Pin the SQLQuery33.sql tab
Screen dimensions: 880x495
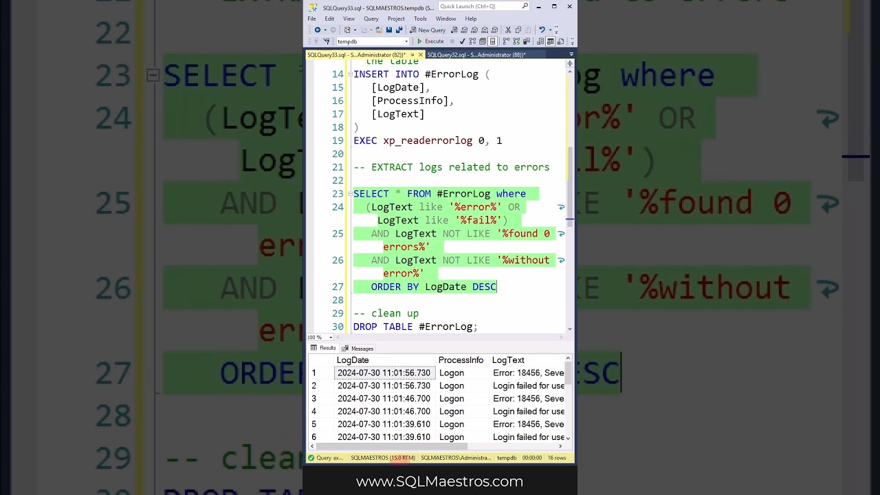point(412,55)
